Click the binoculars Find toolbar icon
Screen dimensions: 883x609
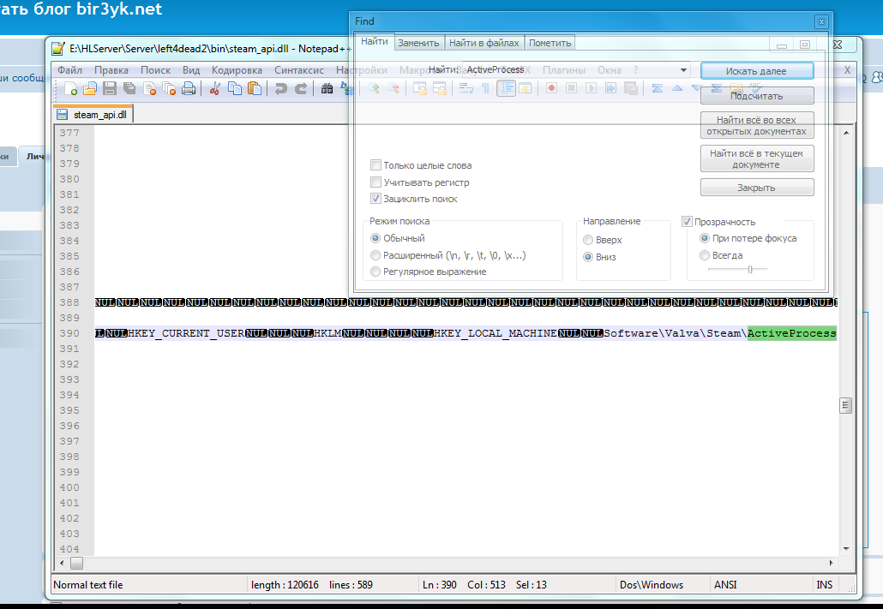327,88
